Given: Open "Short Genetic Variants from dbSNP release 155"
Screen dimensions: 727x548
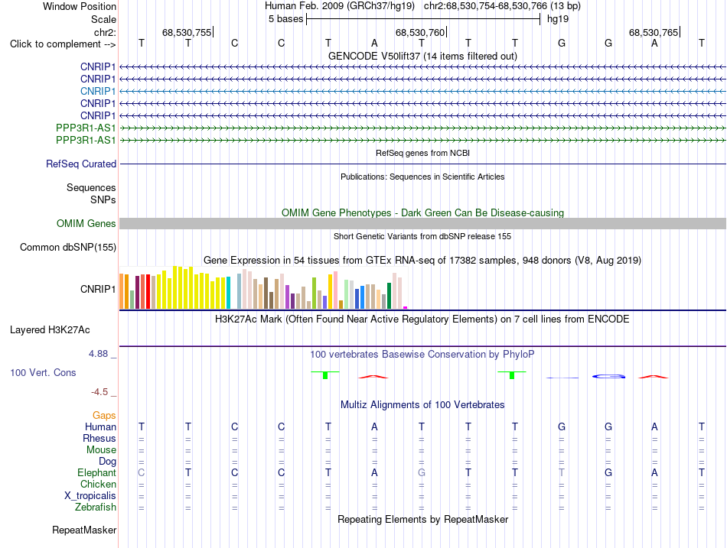Looking at the screenshot, I should pos(422,236).
